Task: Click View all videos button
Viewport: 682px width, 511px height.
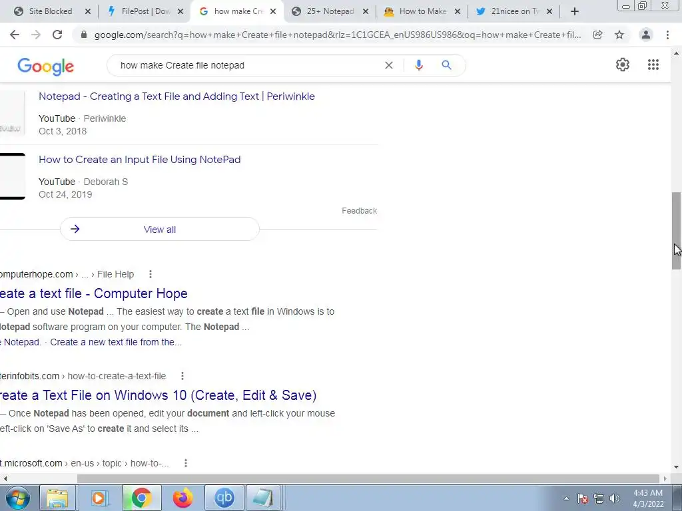Action: coord(160,229)
